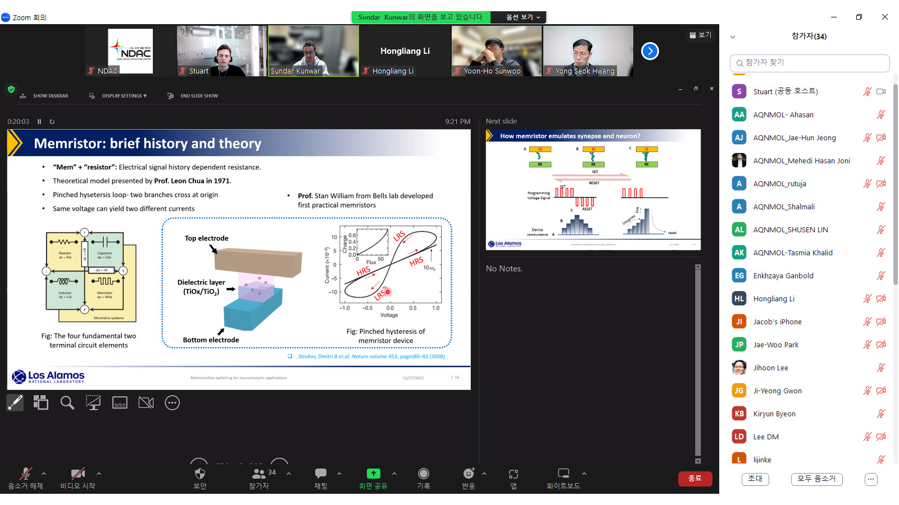
Task: Click AQNMOL- Ahasan's muted mic icon
Action: tap(881, 114)
